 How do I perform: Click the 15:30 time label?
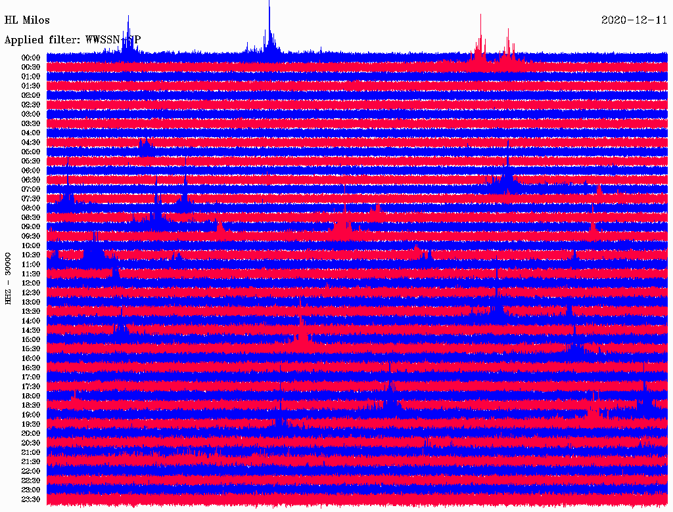click(31, 349)
